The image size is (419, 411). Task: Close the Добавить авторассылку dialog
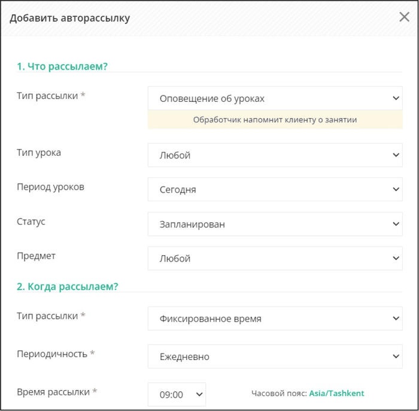pos(404,17)
